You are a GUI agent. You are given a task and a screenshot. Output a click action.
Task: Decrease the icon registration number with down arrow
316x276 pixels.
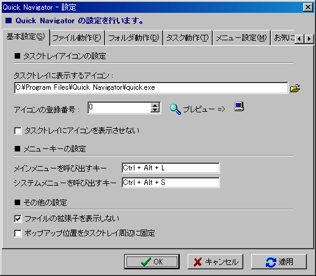[155, 110]
